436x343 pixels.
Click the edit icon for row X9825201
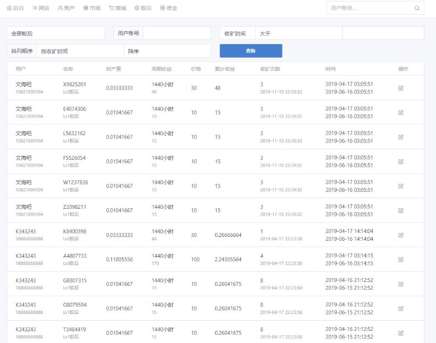pyautogui.click(x=401, y=88)
